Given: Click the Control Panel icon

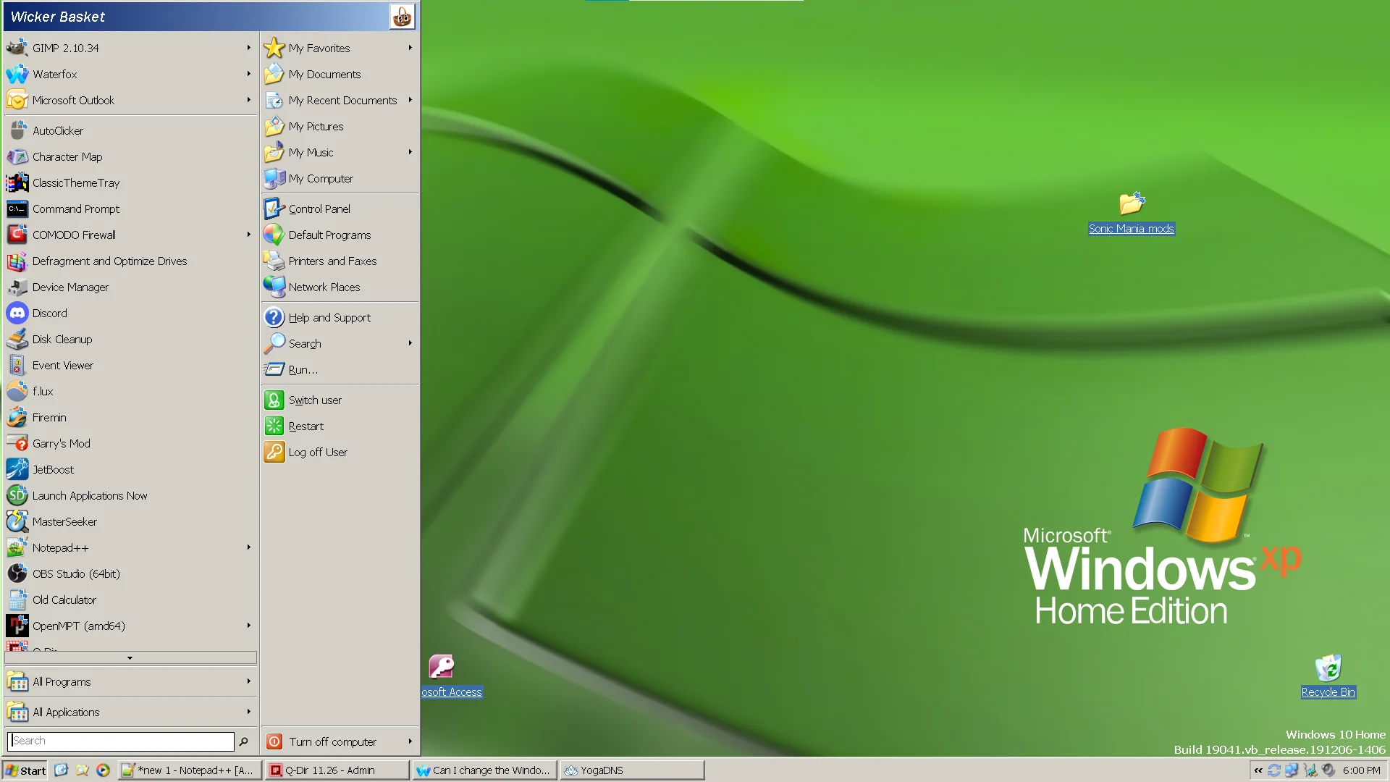Looking at the screenshot, I should (x=274, y=209).
